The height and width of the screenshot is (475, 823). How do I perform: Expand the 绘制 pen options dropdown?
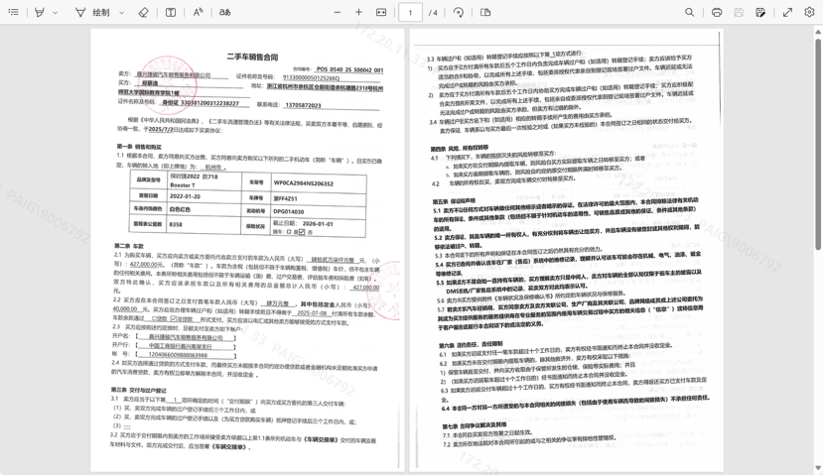click(x=122, y=13)
